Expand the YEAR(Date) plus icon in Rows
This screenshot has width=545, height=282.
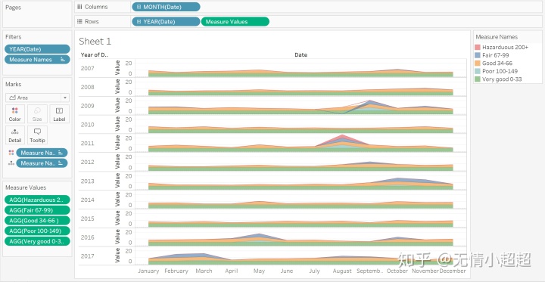139,21
